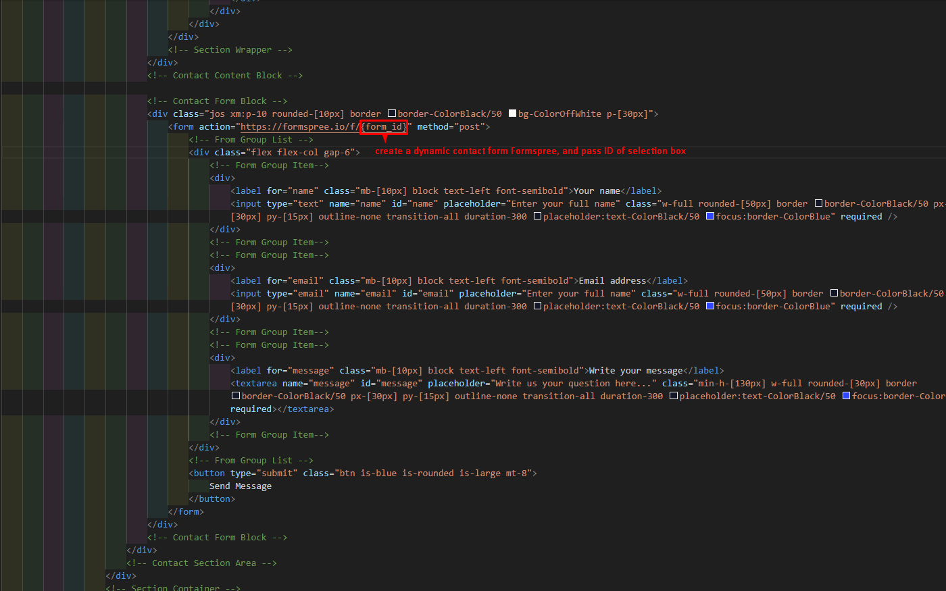Select the highlighted {form_id} placeholder
946x591 pixels.
tap(383, 126)
